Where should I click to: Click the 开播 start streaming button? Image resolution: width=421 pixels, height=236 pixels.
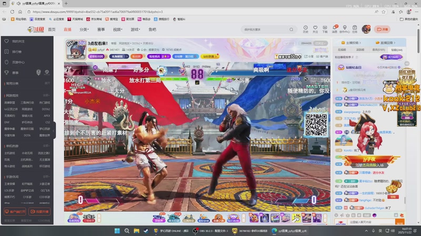383,29
